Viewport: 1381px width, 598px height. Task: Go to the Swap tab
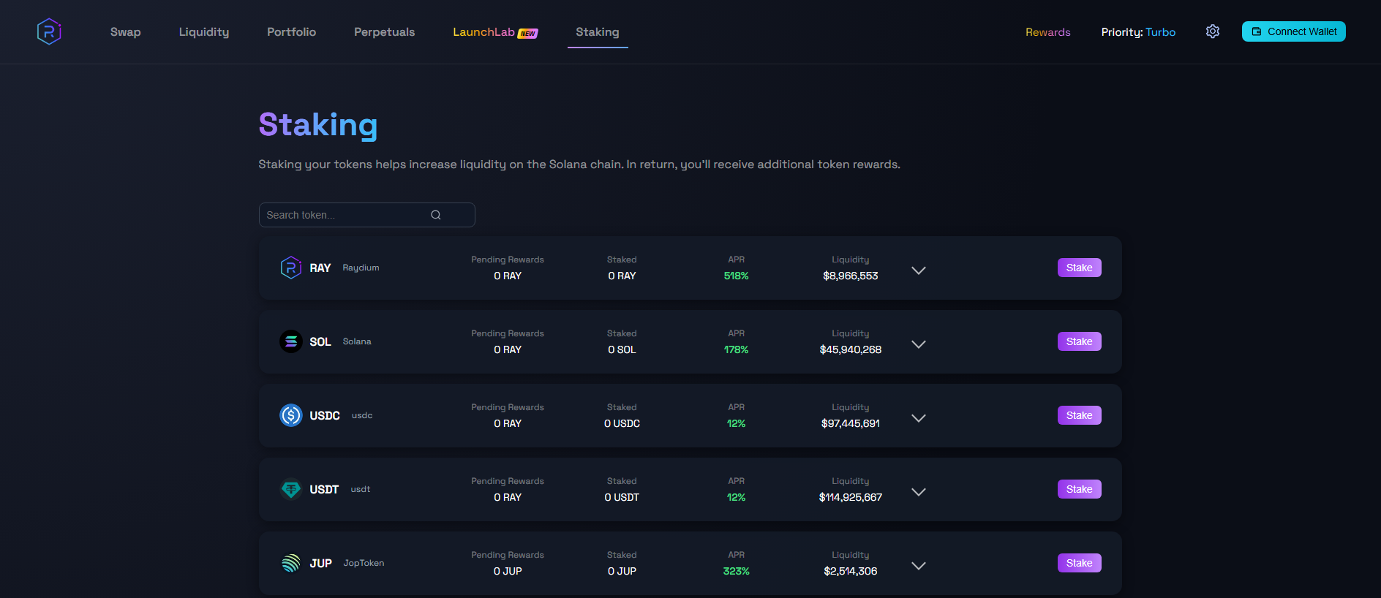pyautogui.click(x=125, y=32)
